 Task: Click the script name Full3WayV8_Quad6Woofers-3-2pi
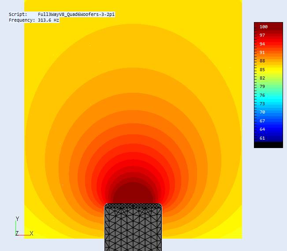(76, 14)
